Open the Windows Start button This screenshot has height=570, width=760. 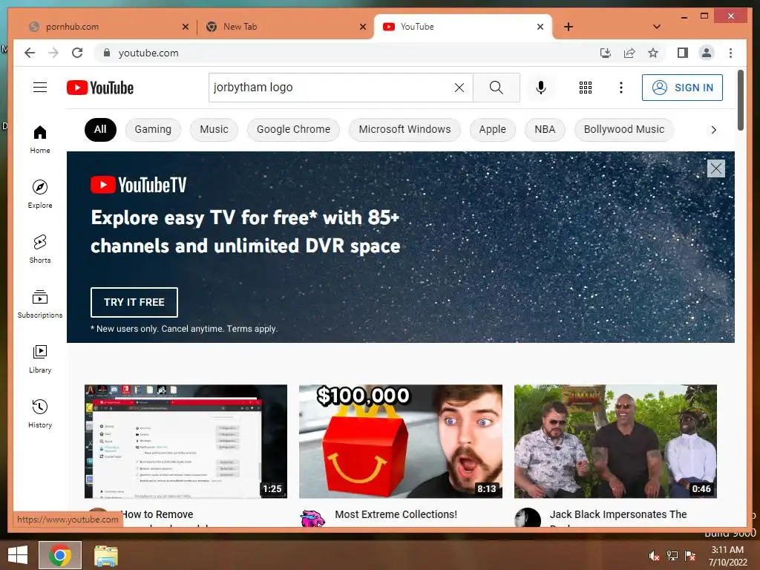(18, 555)
